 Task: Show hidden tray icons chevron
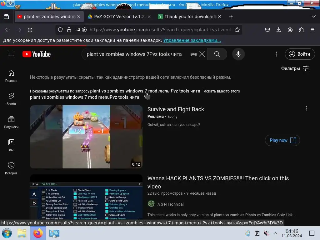point(275,233)
